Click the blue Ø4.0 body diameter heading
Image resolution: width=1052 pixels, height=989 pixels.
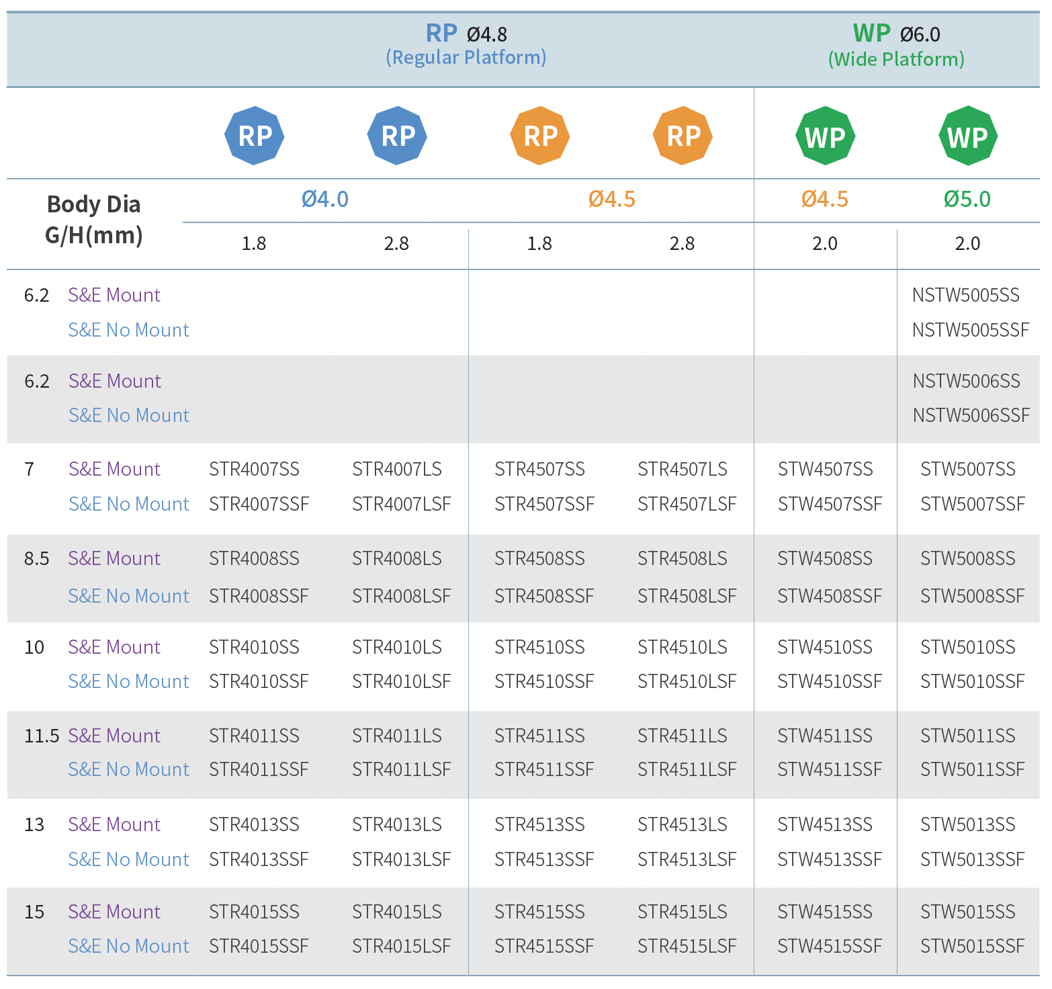point(325,200)
